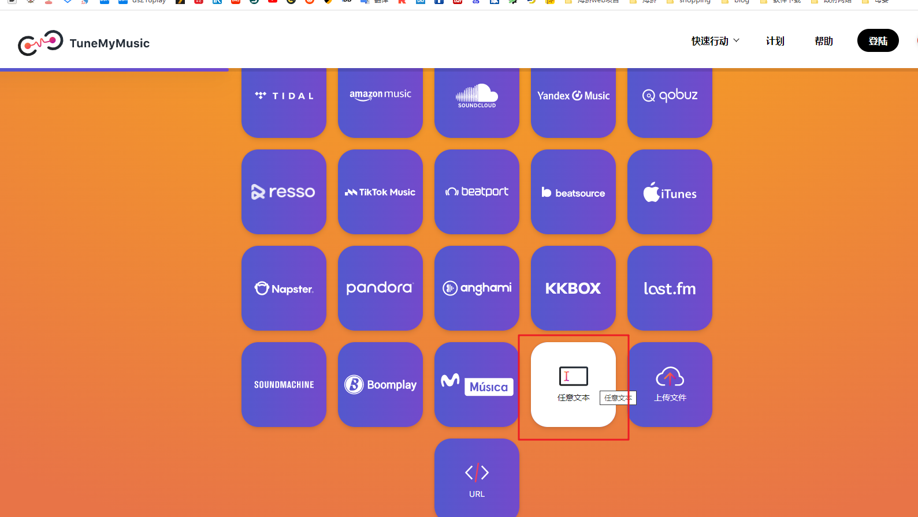Screen dimensions: 918x517
Task: Select the Beatsource tile
Action: pyautogui.click(x=573, y=192)
